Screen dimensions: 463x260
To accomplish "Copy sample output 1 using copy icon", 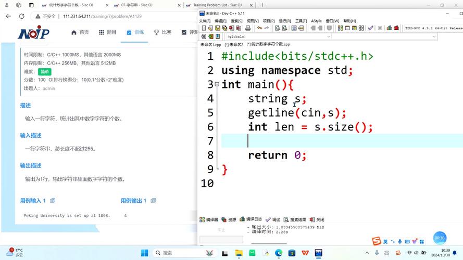I will (153, 201).
